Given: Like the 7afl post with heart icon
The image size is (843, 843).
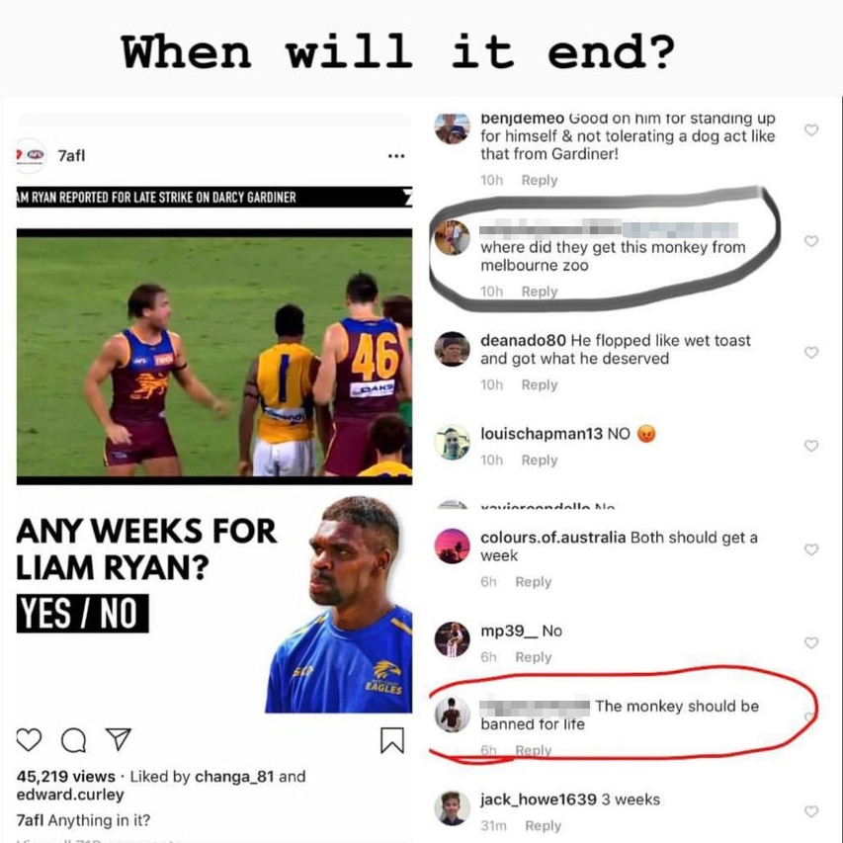Looking at the screenshot, I should [x=29, y=740].
